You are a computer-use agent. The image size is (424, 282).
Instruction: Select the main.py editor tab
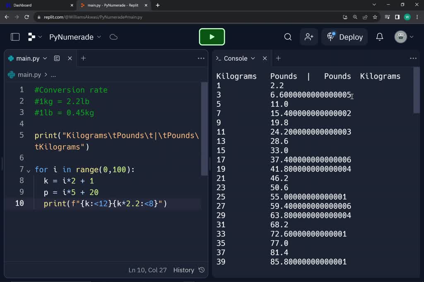pos(27,58)
